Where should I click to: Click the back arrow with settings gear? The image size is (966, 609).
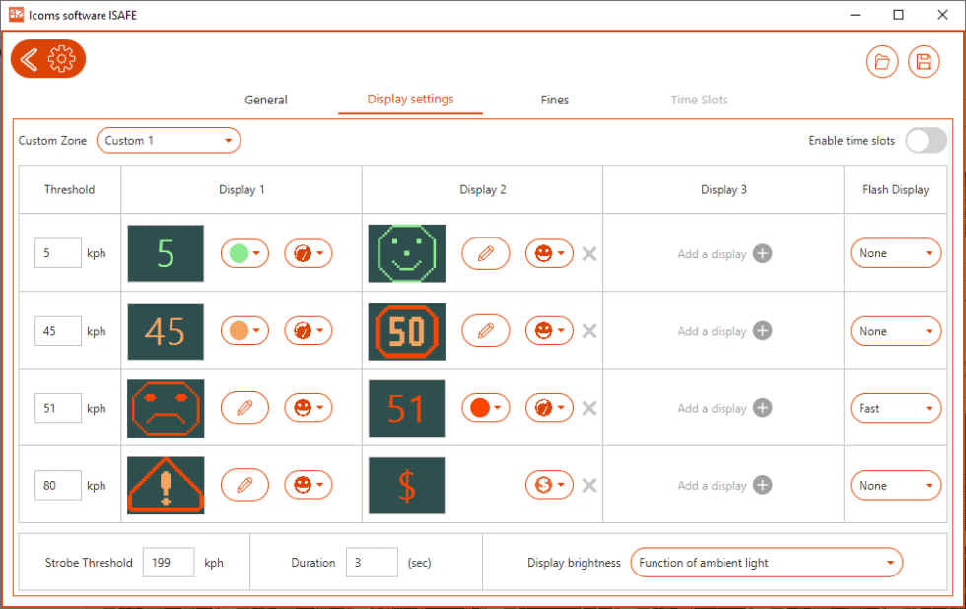tap(47, 59)
